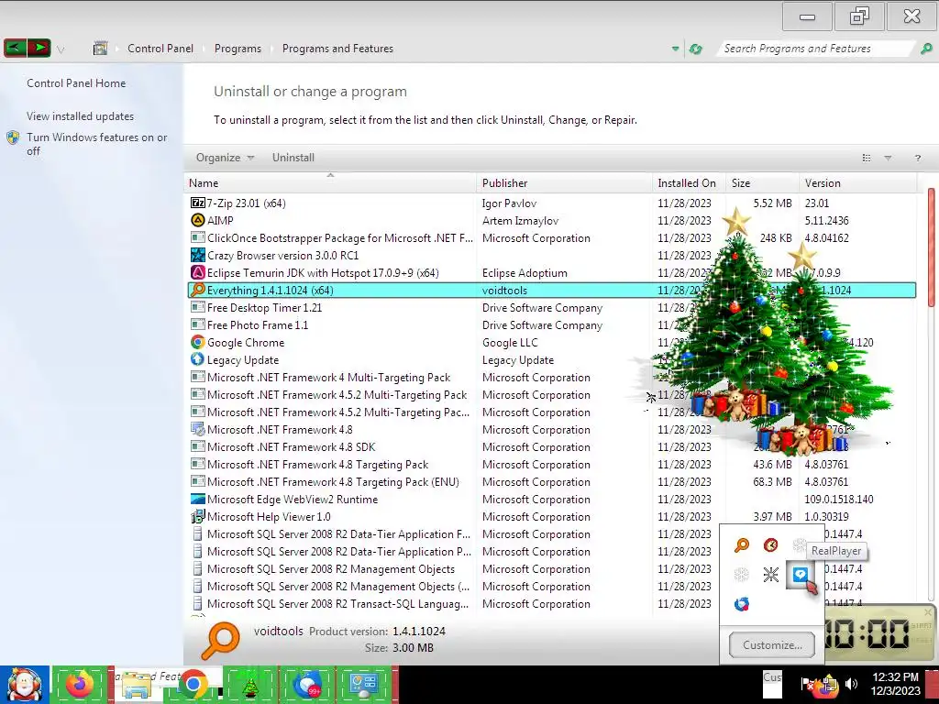939x704 pixels.
Task: Click the Santa Start button
Action: point(24,685)
